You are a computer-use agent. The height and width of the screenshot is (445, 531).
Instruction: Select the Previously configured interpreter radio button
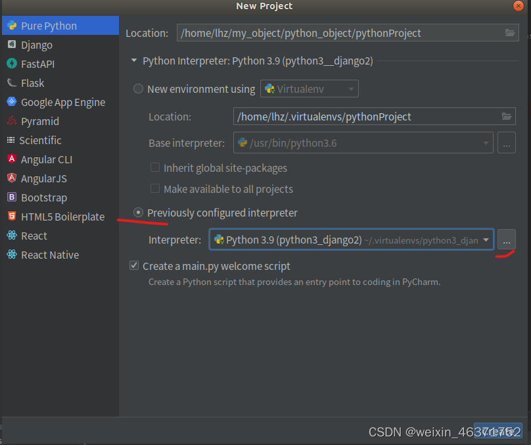click(138, 213)
